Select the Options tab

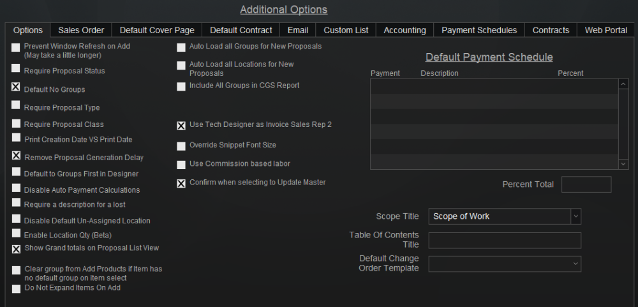click(27, 30)
